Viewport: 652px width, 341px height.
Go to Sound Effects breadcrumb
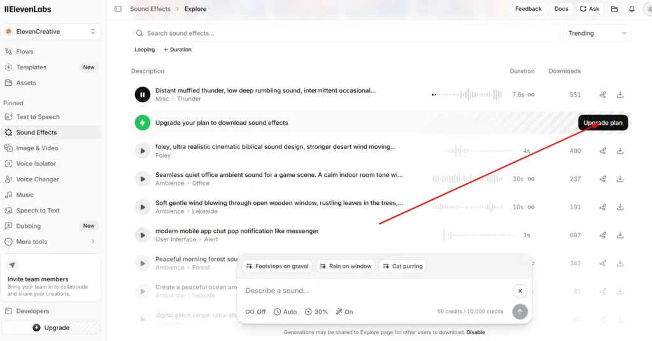click(150, 9)
